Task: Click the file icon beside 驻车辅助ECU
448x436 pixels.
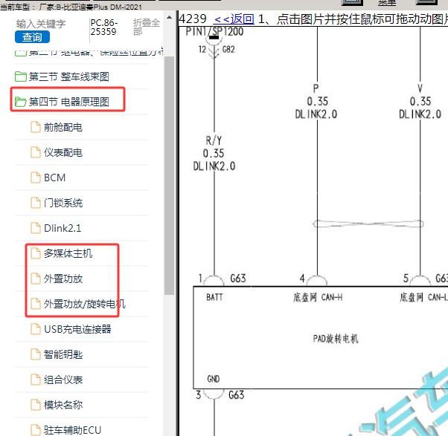Action: pos(36,430)
